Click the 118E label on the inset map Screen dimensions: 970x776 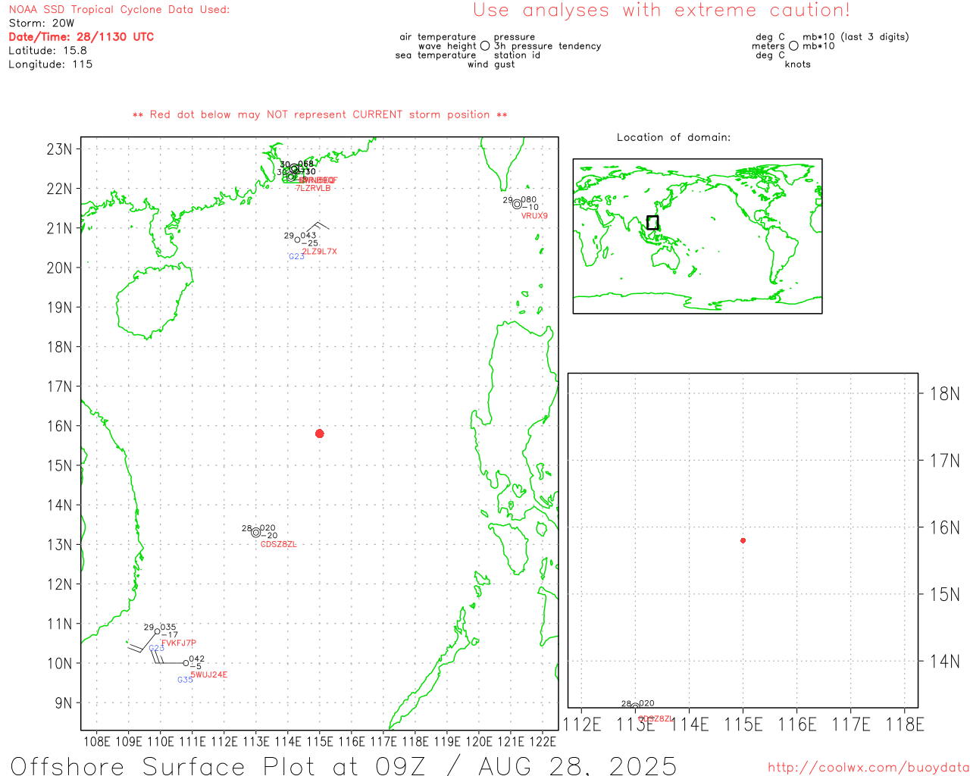(905, 724)
